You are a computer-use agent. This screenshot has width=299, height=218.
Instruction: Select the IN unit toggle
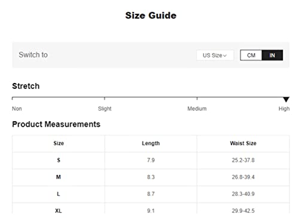point(272,55)
